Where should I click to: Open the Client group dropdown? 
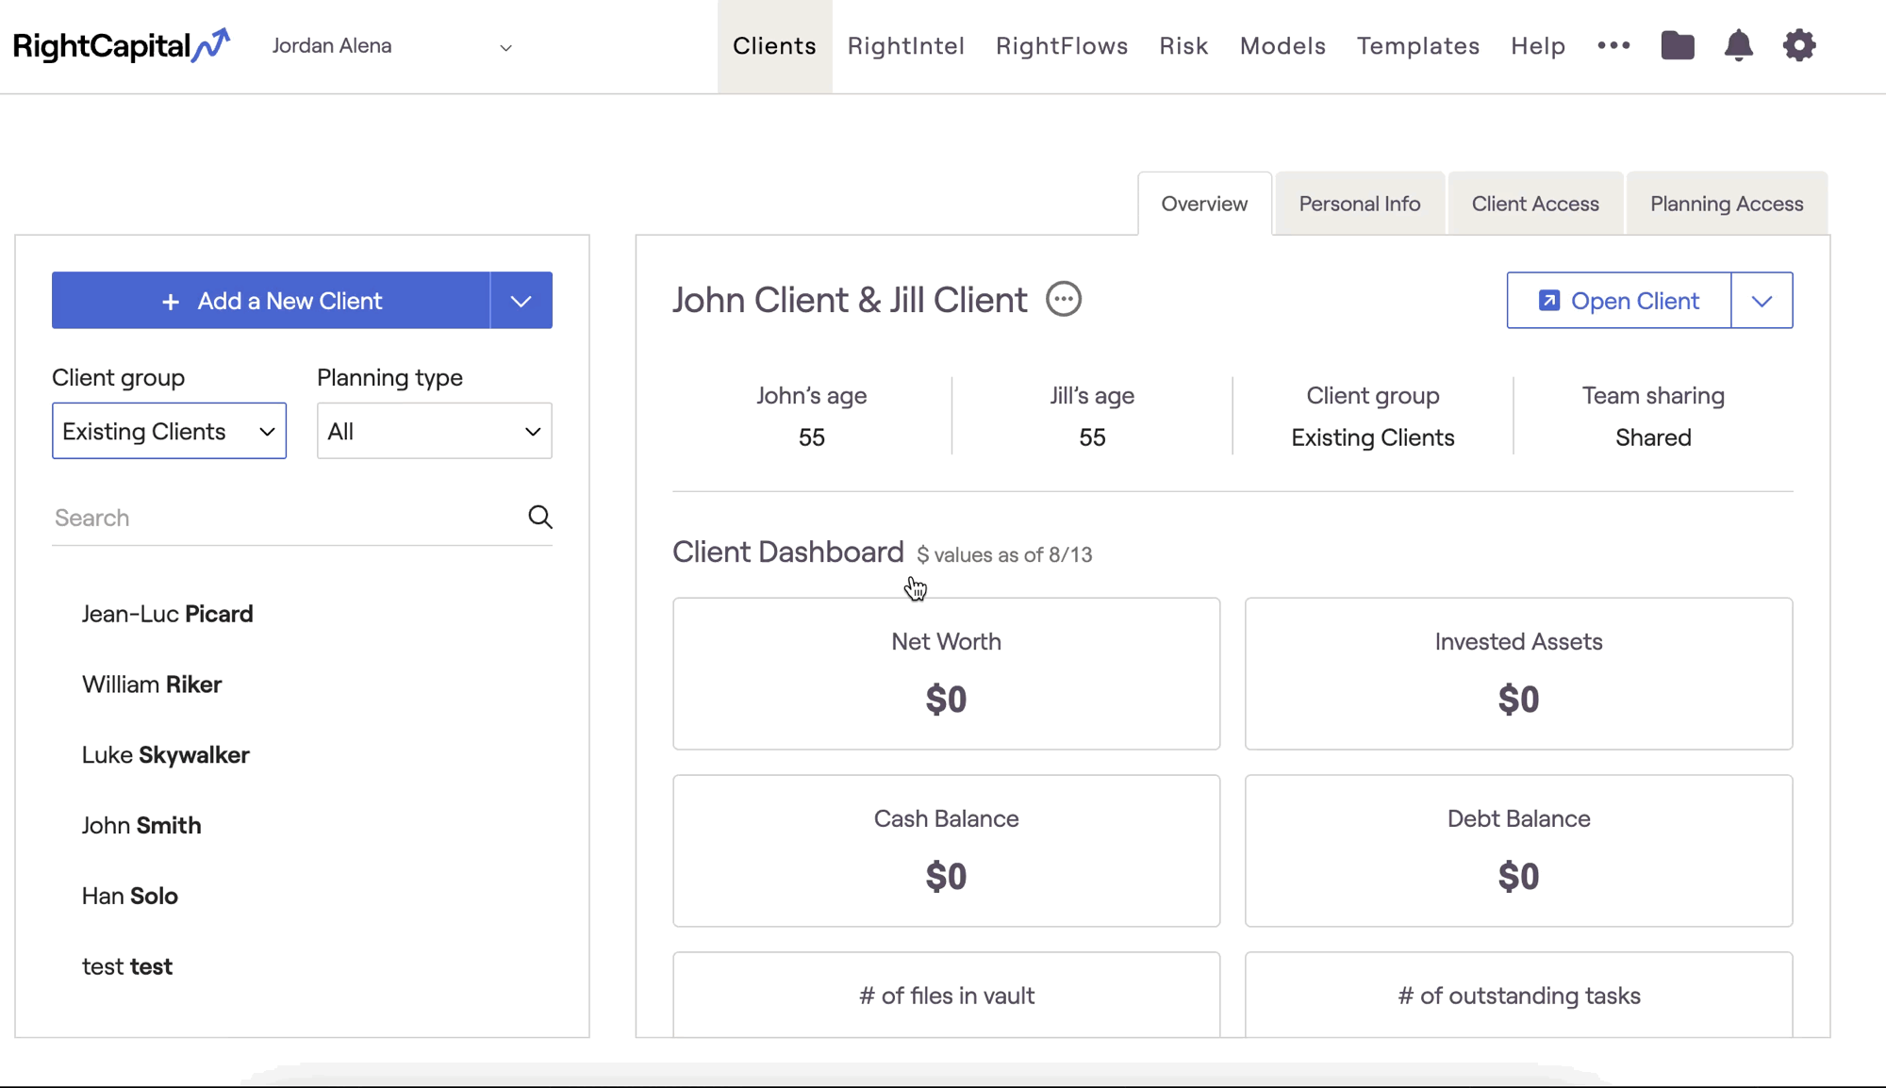tap(169, 431)
